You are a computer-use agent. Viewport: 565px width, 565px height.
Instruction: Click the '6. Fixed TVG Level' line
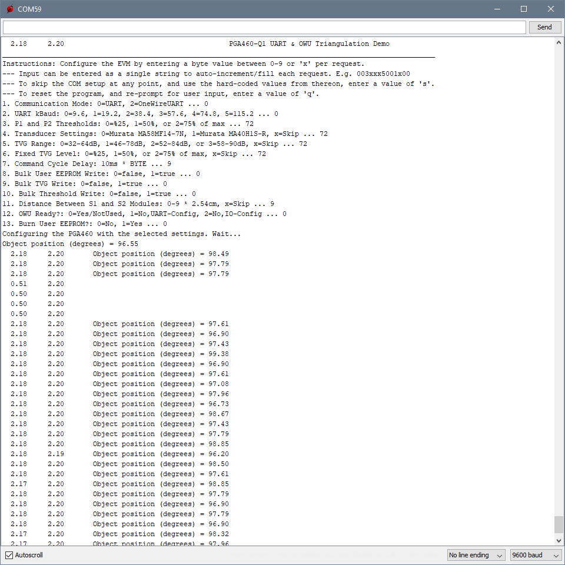click(134, 154)
